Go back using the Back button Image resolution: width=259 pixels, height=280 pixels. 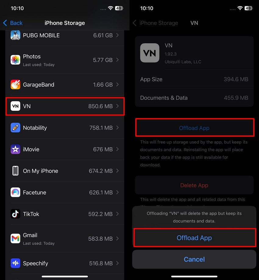(x=13, y=23)
